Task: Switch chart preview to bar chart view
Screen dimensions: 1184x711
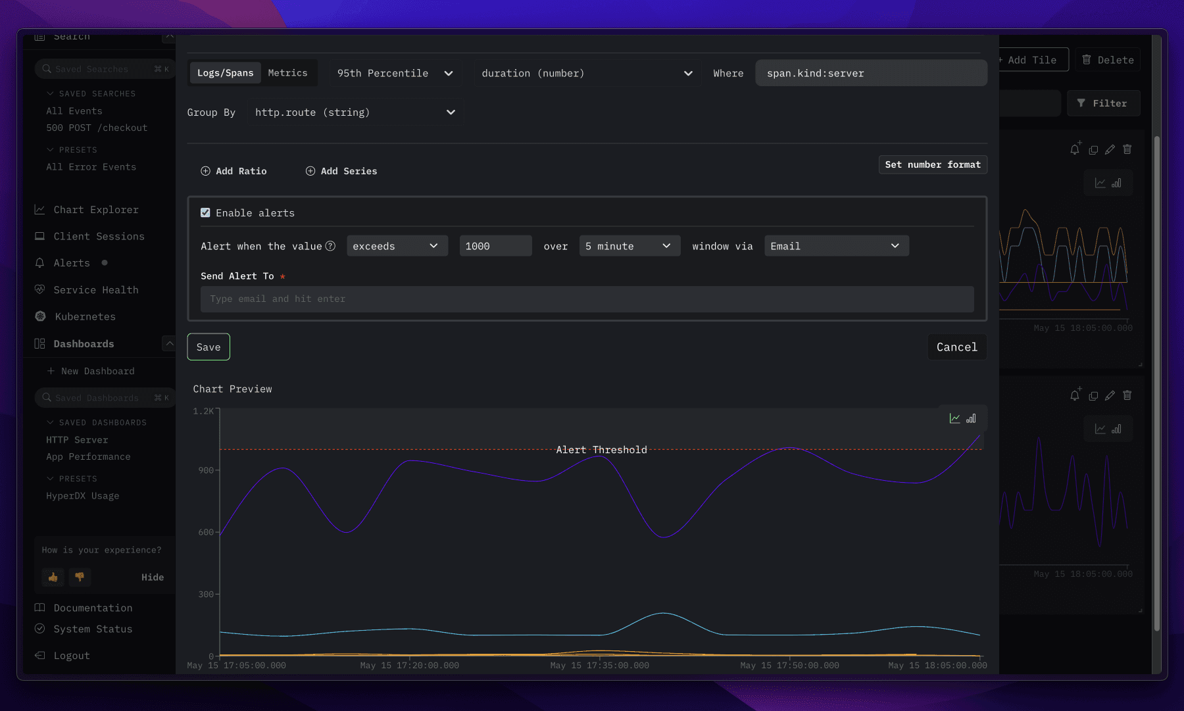Action: click(x=971, y=418)
